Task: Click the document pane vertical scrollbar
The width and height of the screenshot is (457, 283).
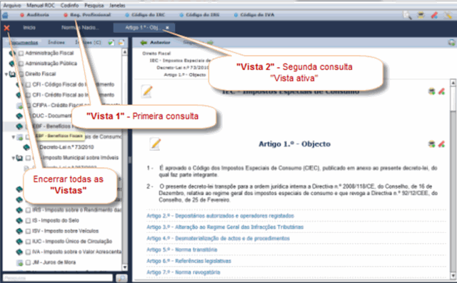Action: (x=453, y=178)
